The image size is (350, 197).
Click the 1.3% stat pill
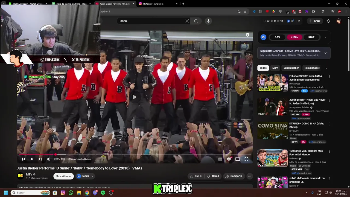[x=278, y=37]
